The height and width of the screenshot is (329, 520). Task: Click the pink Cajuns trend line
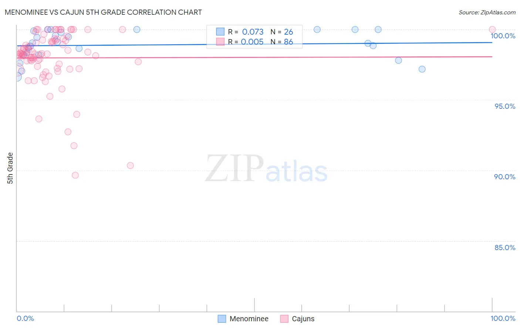click(x=254, y=57)
